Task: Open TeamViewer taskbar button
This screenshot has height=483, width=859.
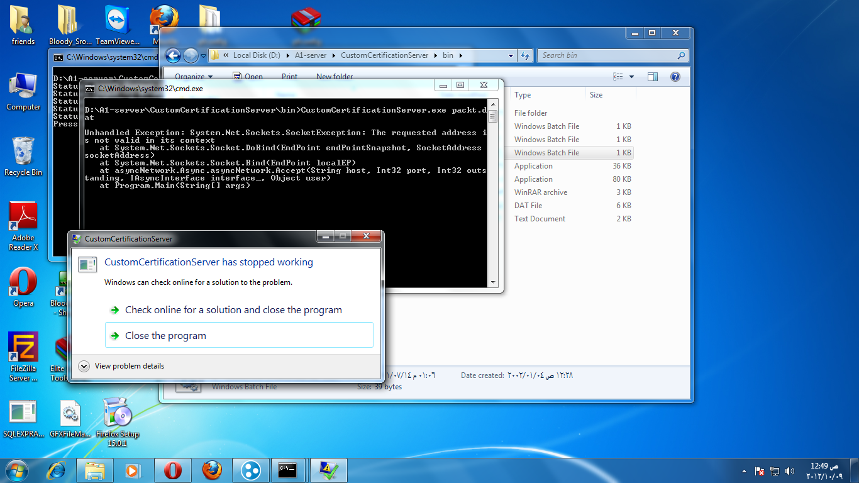Action: [251, 470]
